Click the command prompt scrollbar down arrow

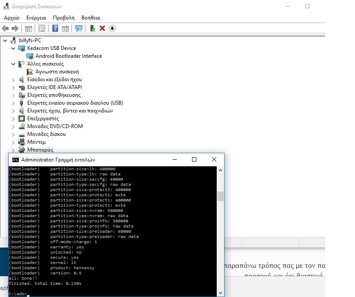point(220,293)
